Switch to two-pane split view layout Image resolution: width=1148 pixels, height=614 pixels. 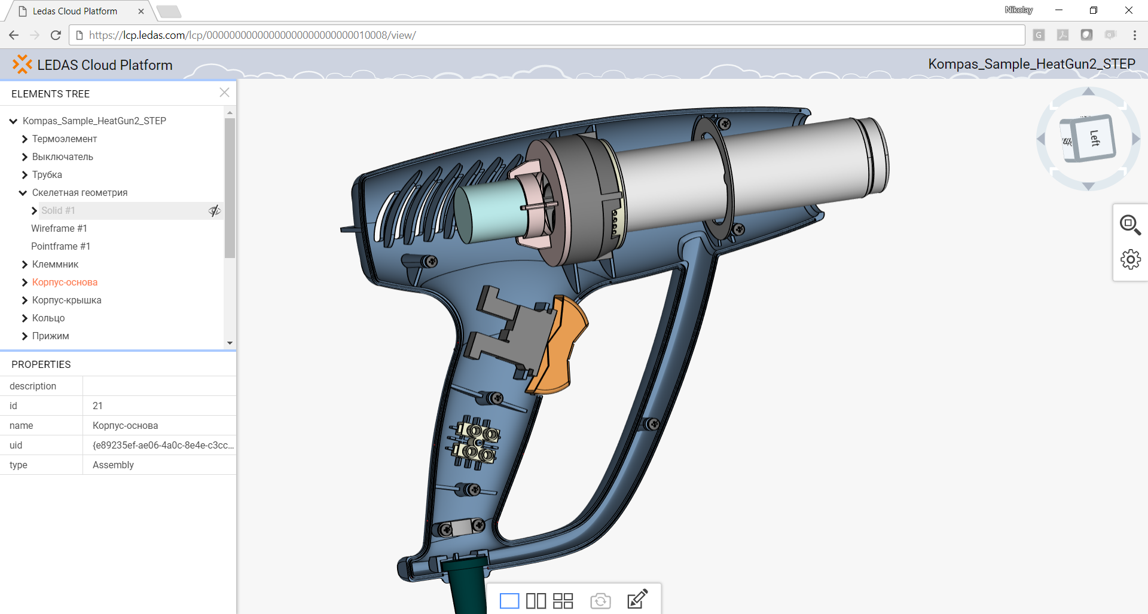536,601
